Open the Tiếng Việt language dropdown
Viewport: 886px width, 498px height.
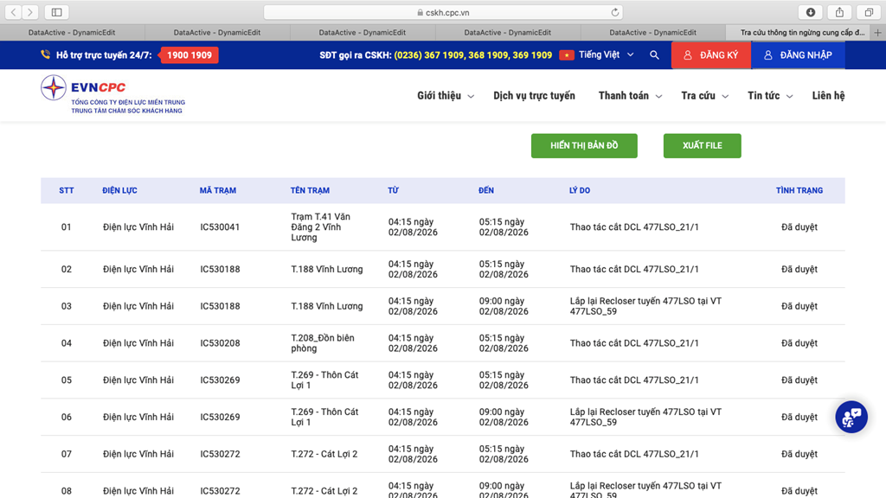click(607, 54)
